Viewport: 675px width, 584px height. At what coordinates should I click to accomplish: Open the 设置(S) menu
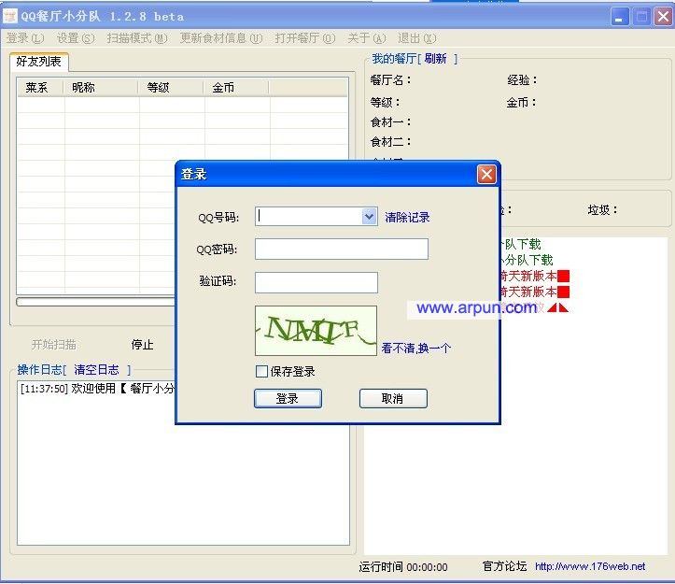(76, 38)
